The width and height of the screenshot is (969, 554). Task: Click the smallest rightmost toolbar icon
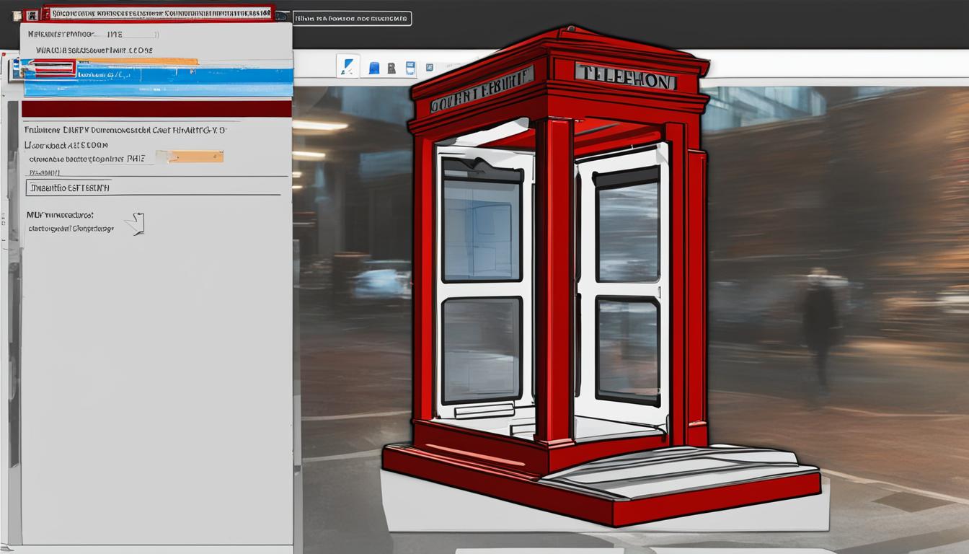tap(429, 68)
